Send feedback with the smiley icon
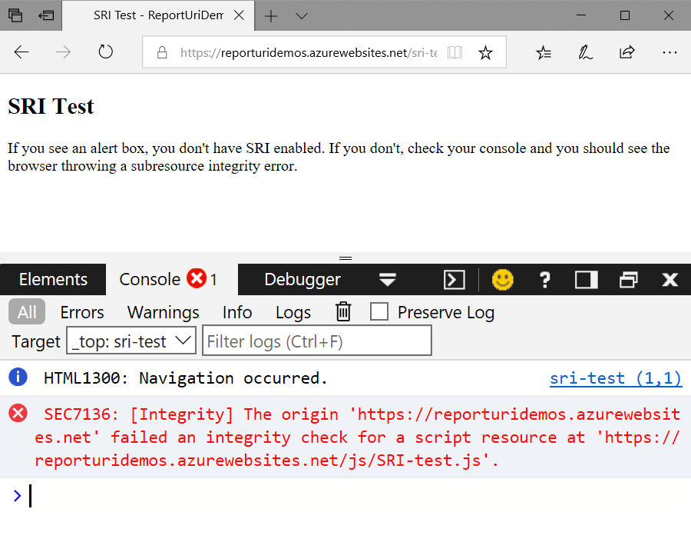This screenshot has width=691, height=552. point(502,280)
